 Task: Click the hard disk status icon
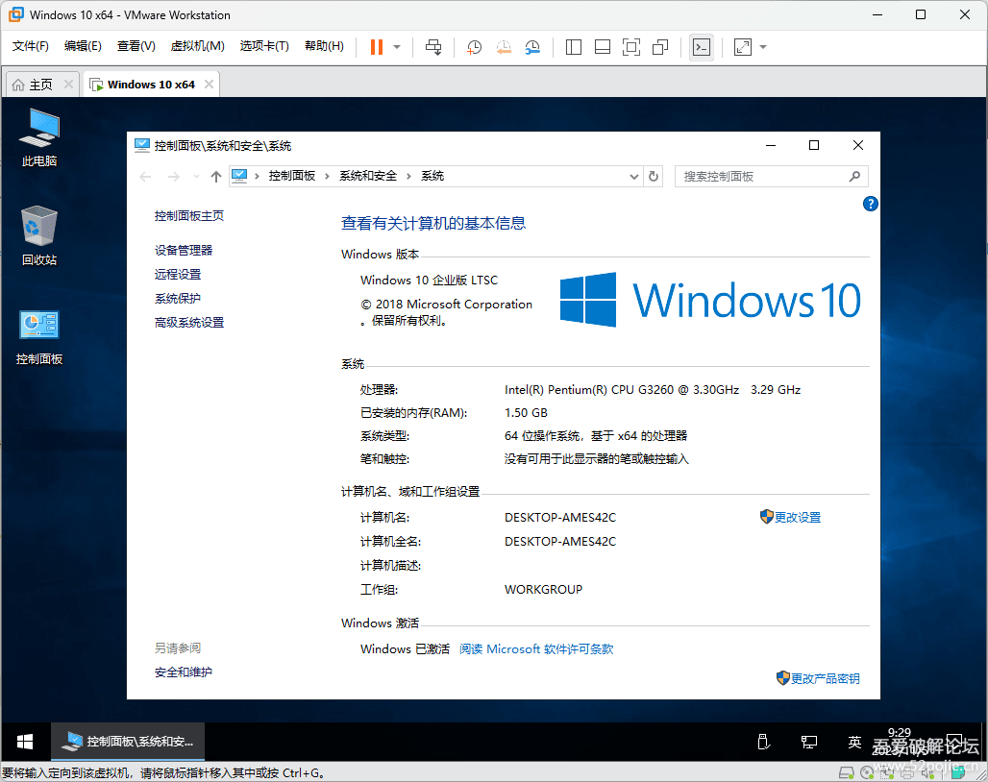pos(846,771)
